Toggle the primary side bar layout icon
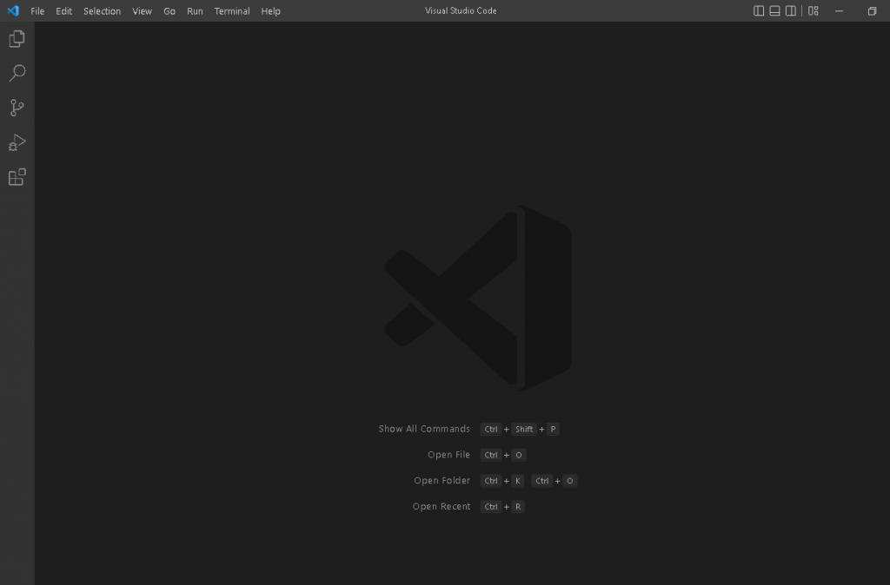 click(758, 10)
